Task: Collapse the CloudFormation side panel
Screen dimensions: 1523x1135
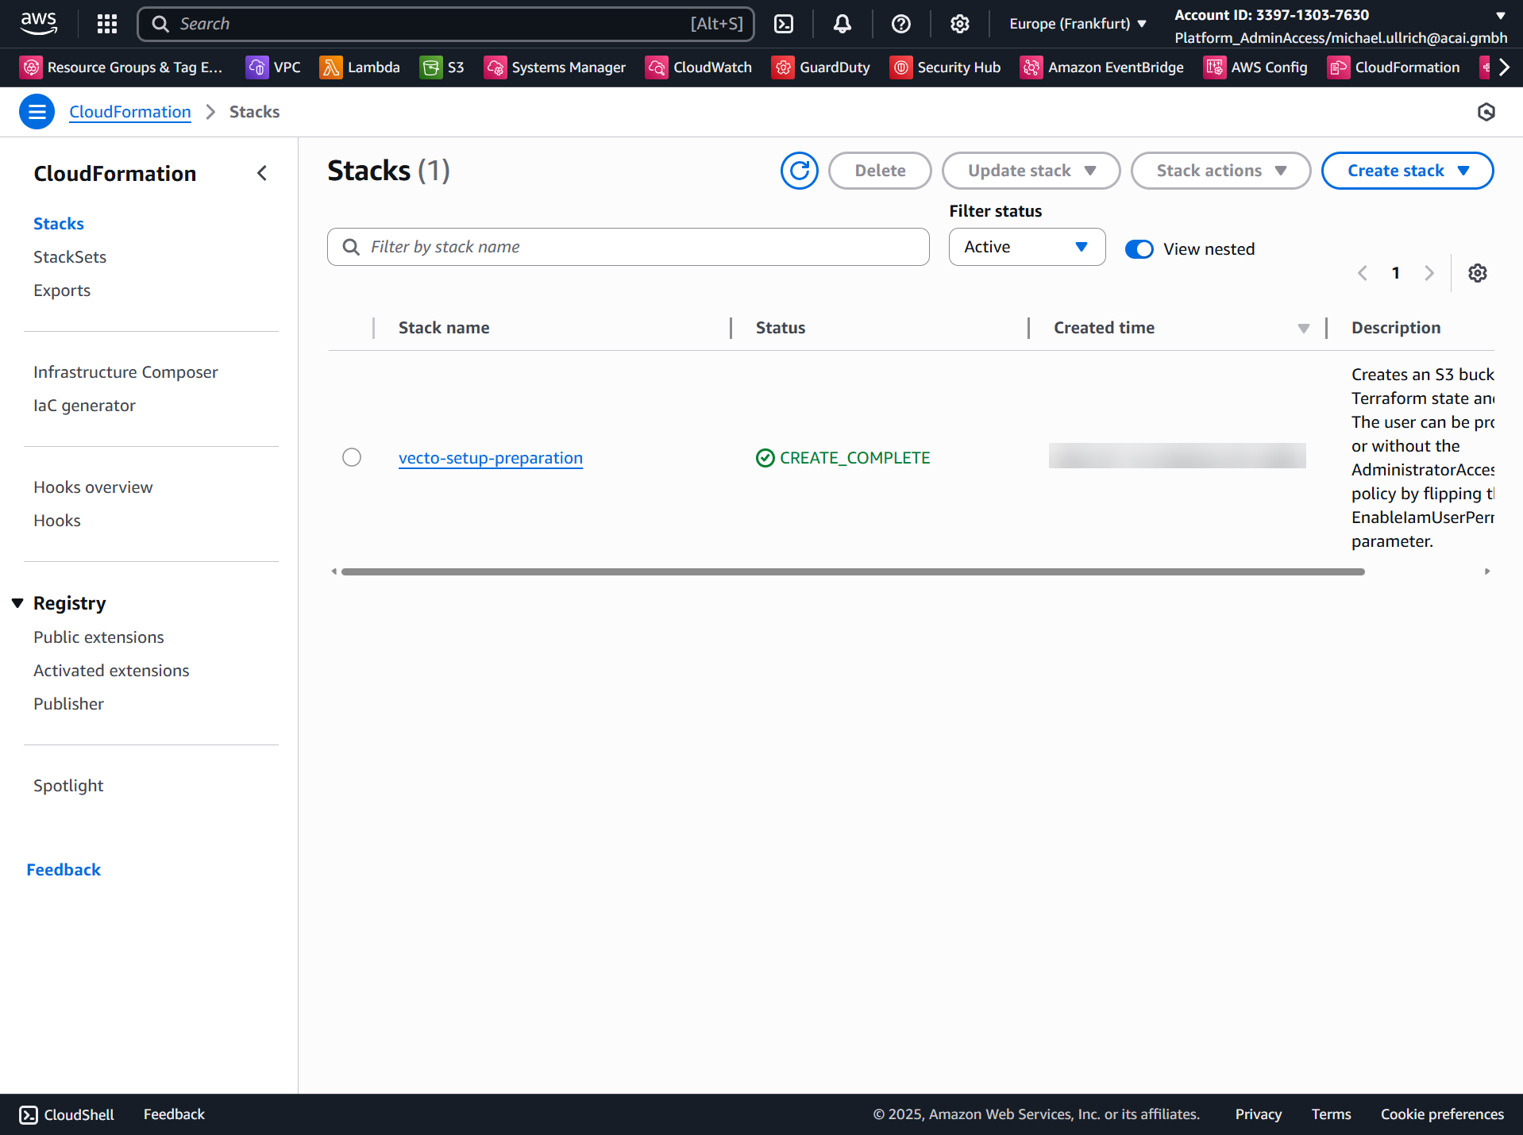Action: click(262, 173)
